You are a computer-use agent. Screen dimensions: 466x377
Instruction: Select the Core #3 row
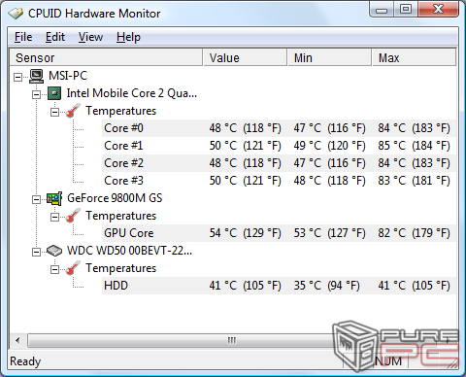pos(279,181)
